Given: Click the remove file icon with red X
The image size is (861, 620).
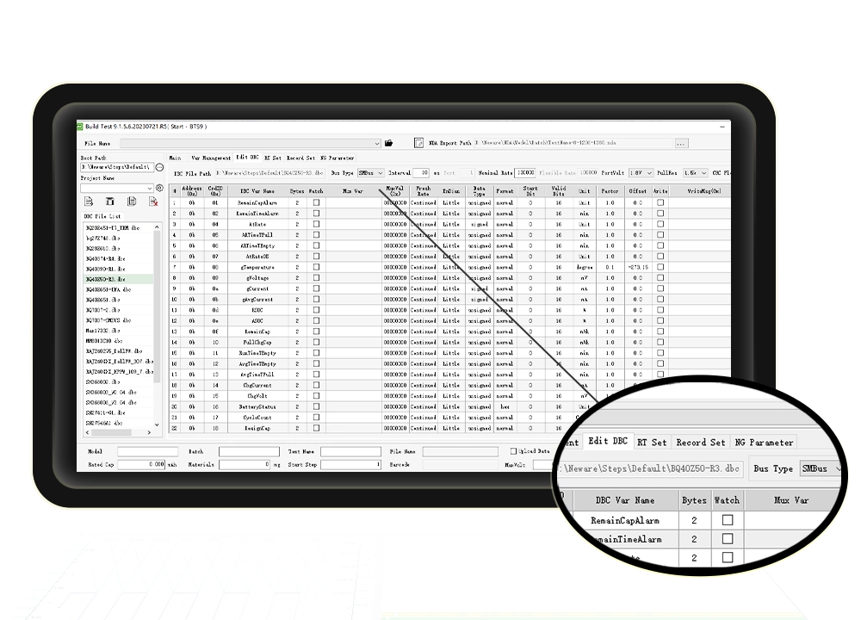Looking at the screenshot, I should (x=153, y=201).
